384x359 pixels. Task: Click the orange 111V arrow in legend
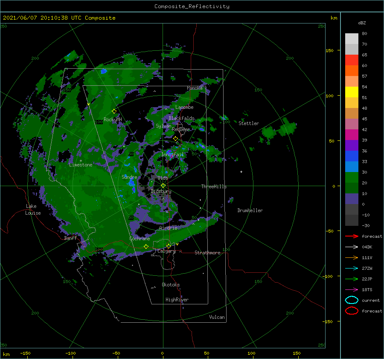pyautogui.click(x=352, y=257)
